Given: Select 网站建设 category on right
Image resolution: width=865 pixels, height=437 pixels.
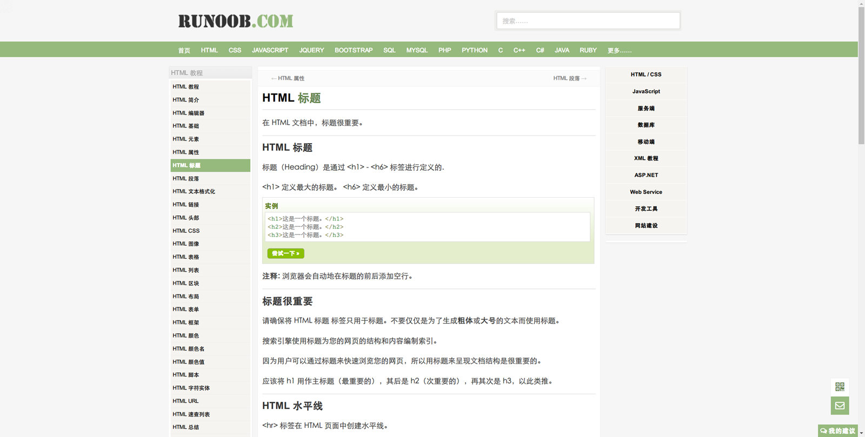Looking at the screenshot, I should coord(646,226).
